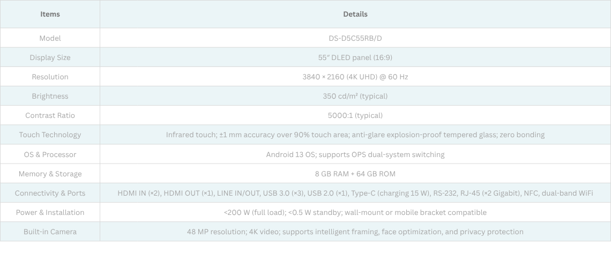Click model number DS-D5C55RB/D
611x268 pixels.
[355, 38]
